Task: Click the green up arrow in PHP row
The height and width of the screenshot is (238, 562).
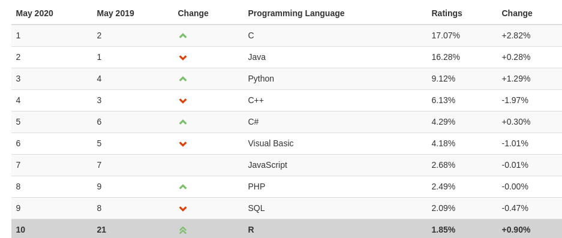Action: (183, 187)
